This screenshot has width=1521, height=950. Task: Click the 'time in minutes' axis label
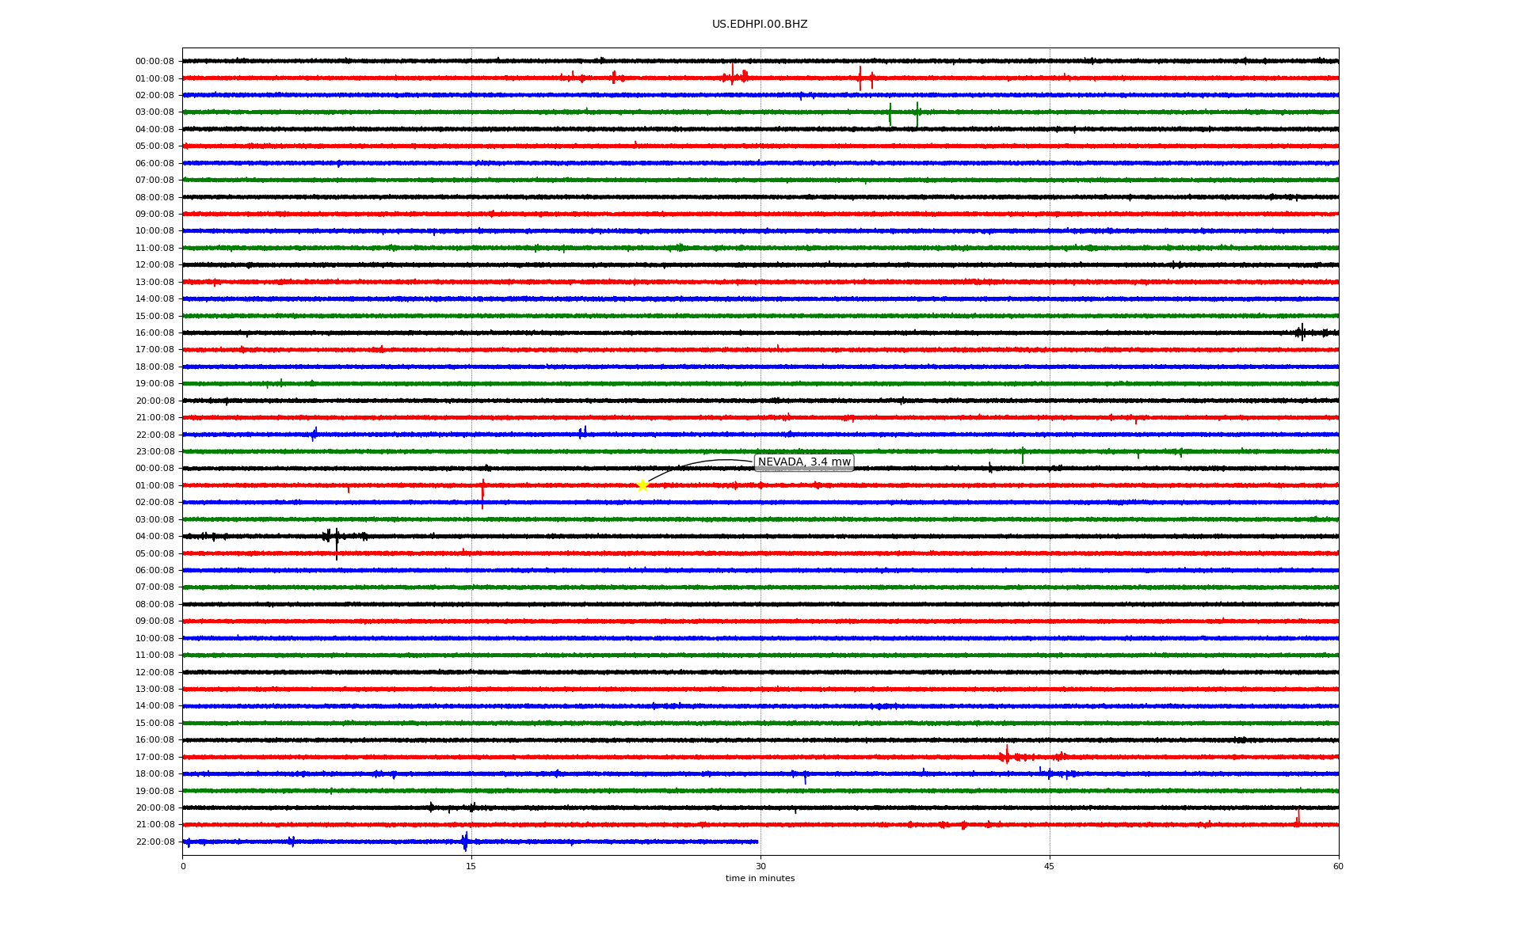[x=760, y=879]
